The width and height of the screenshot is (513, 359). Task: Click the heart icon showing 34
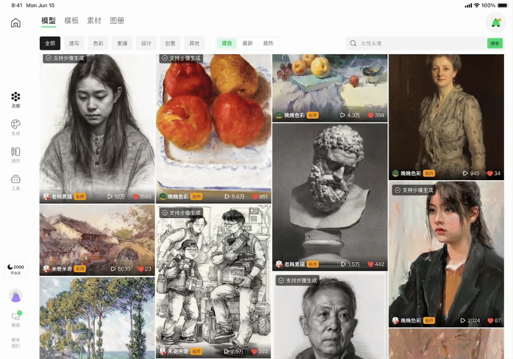click(490, 173)
